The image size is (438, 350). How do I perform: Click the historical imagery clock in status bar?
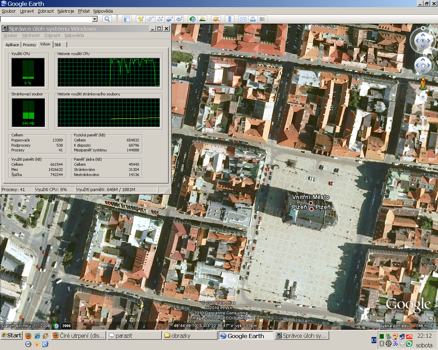56,326
